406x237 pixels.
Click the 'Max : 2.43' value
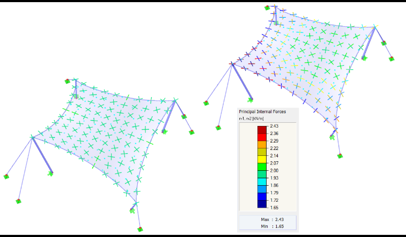click(x=272, y=219)
